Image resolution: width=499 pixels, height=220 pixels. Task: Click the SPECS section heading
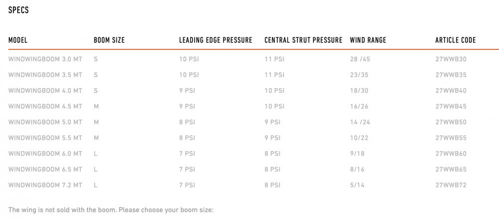click(x=18, y=10)
